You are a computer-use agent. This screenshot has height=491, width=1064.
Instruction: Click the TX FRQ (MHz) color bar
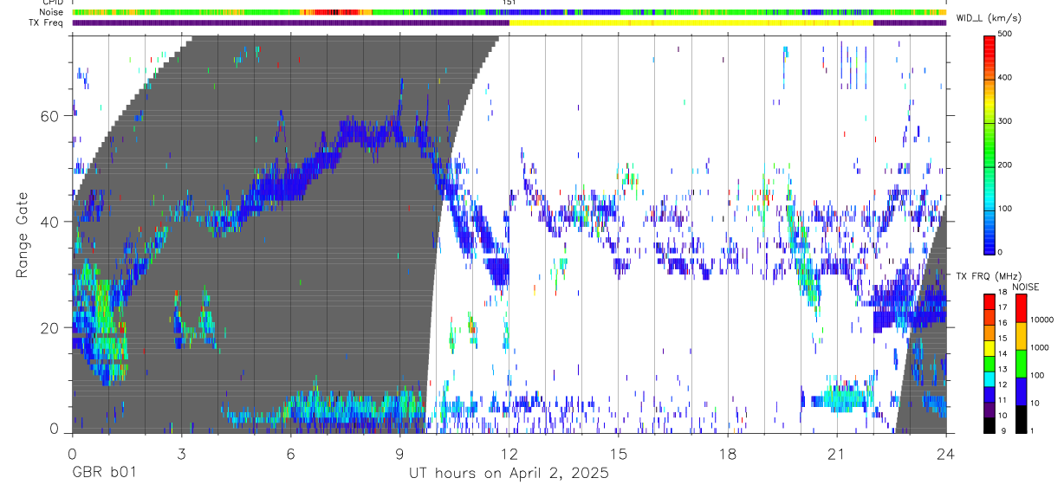(990, 363)
